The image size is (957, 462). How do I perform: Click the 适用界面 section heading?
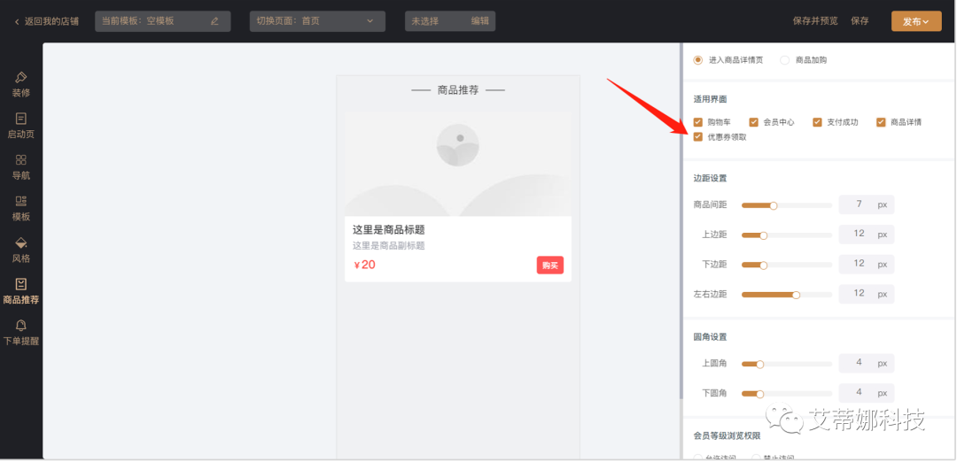point(710,99)
